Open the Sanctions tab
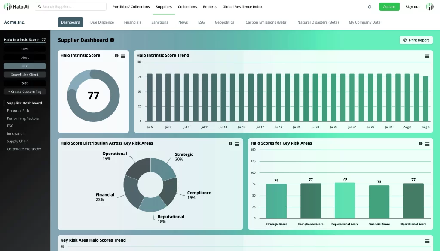 tap(160, 22)
